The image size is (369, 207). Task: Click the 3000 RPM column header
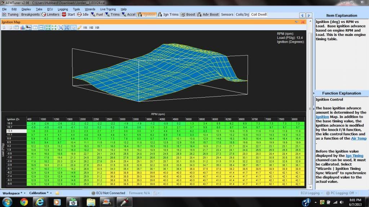point(126,119)
